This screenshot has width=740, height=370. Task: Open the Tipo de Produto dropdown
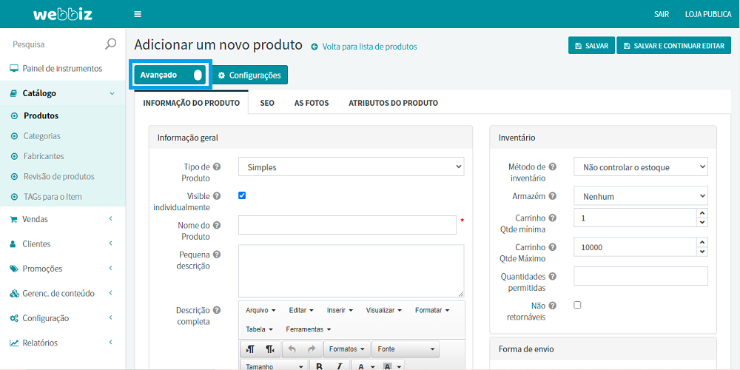click(351, 167)
